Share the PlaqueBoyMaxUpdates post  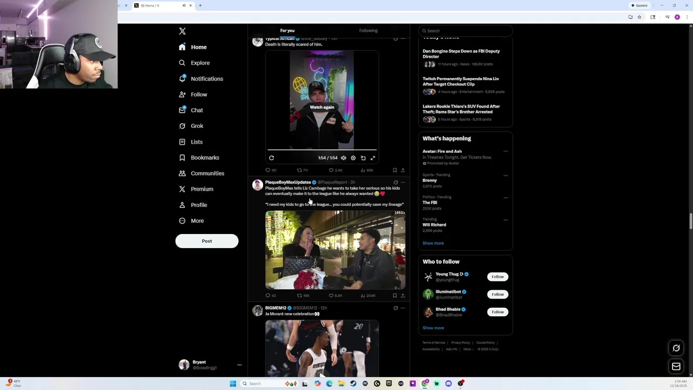point(403,296)
